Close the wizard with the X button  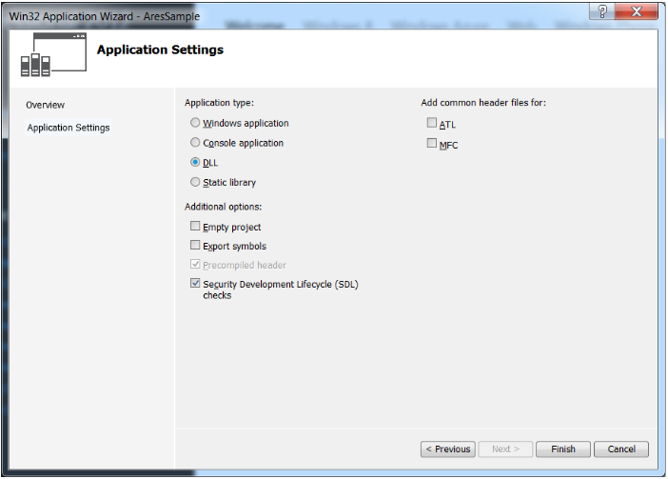637,11
